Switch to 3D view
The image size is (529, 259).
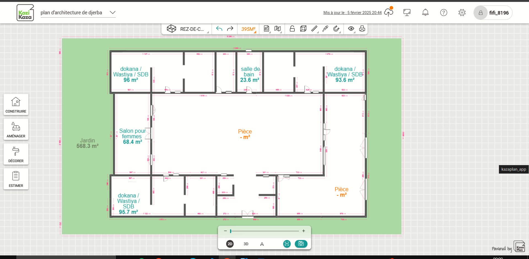coord(245,244)
